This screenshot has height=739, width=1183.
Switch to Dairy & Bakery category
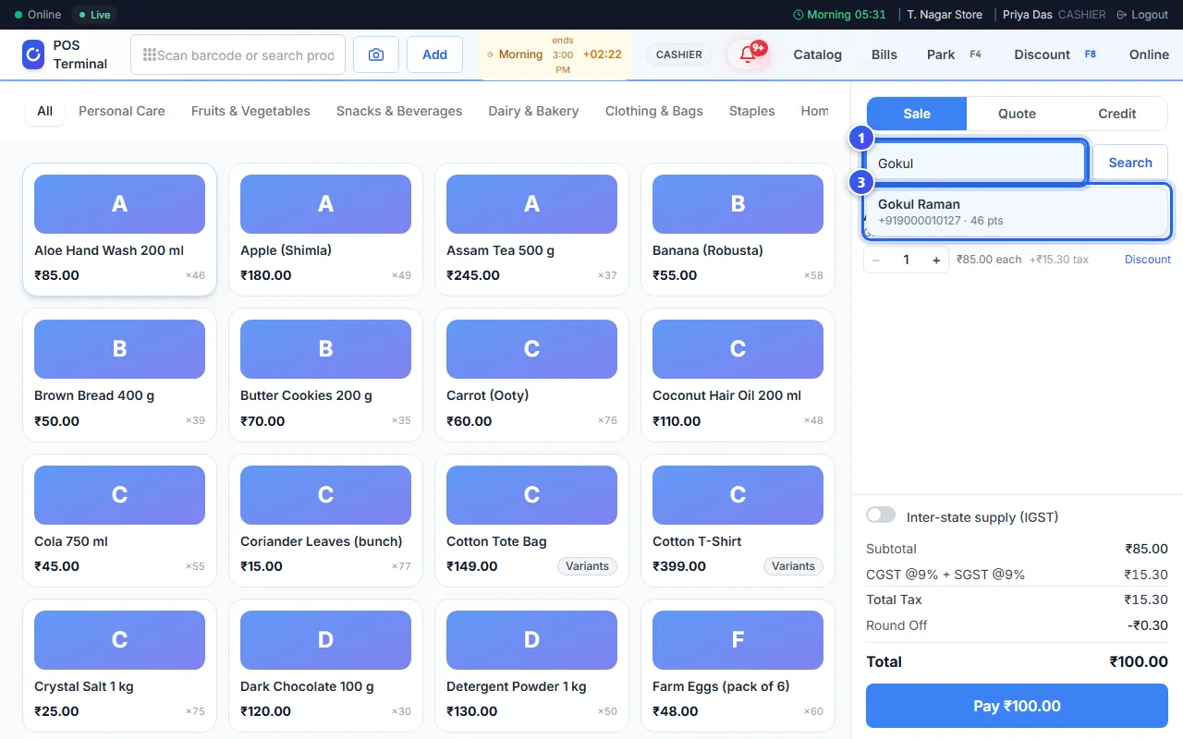pos(533,111)
